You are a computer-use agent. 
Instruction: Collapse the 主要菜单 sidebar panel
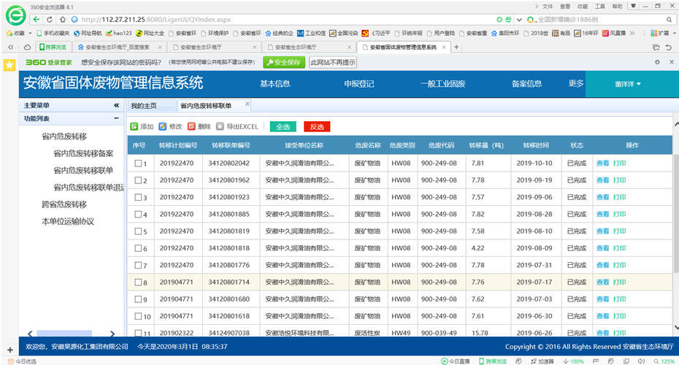coord(116,106)
